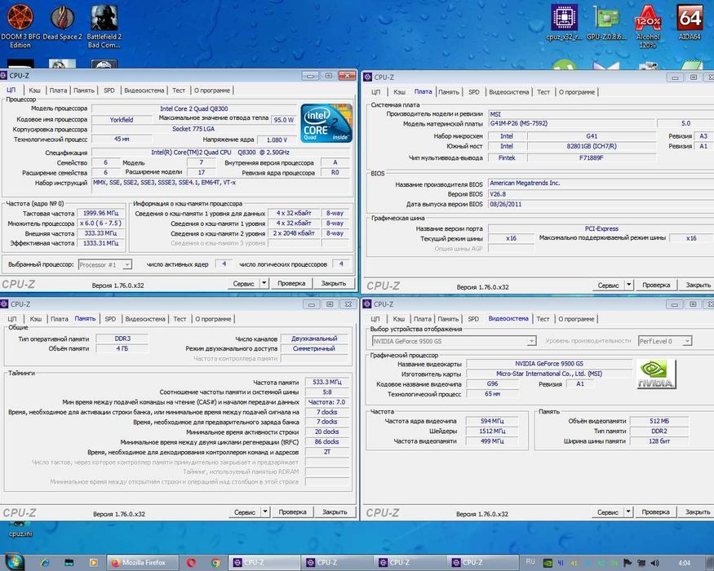
Task: Expand Сервис arrow in the graphics window
Action: click(x=628, y=511)
